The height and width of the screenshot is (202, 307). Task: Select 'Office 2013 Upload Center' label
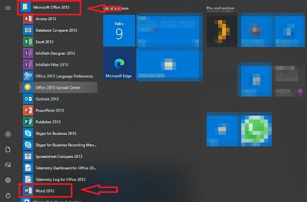[x=58, y=88]
